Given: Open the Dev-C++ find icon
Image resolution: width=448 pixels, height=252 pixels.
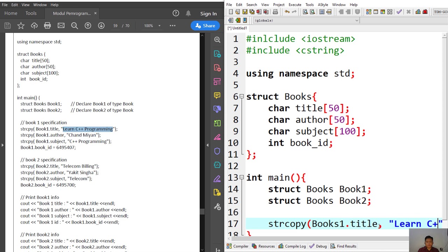Looking at the screenshot, I should (305, 12).
